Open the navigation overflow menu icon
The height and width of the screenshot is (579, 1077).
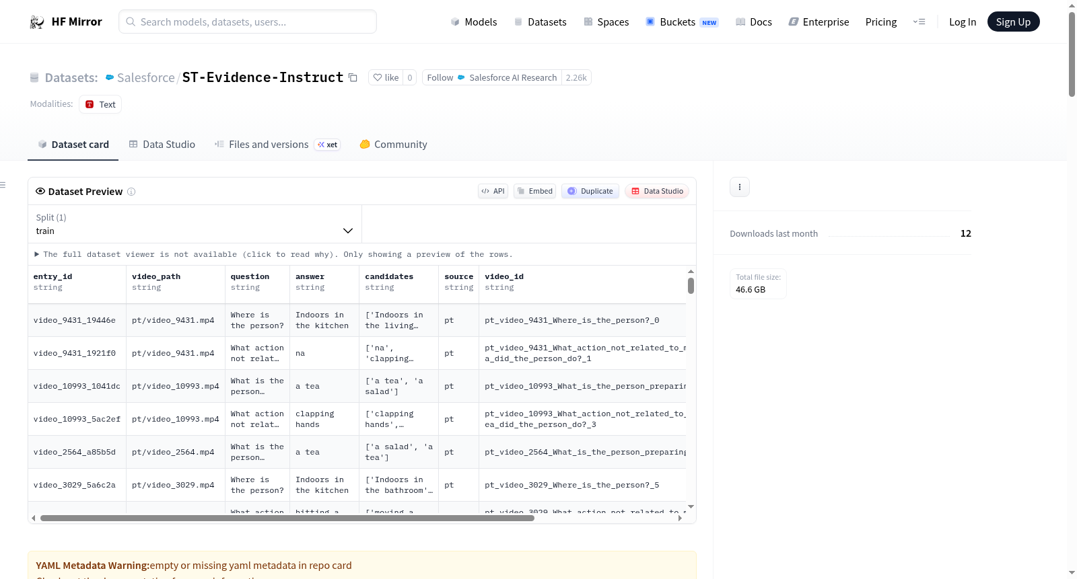point(919,22)
